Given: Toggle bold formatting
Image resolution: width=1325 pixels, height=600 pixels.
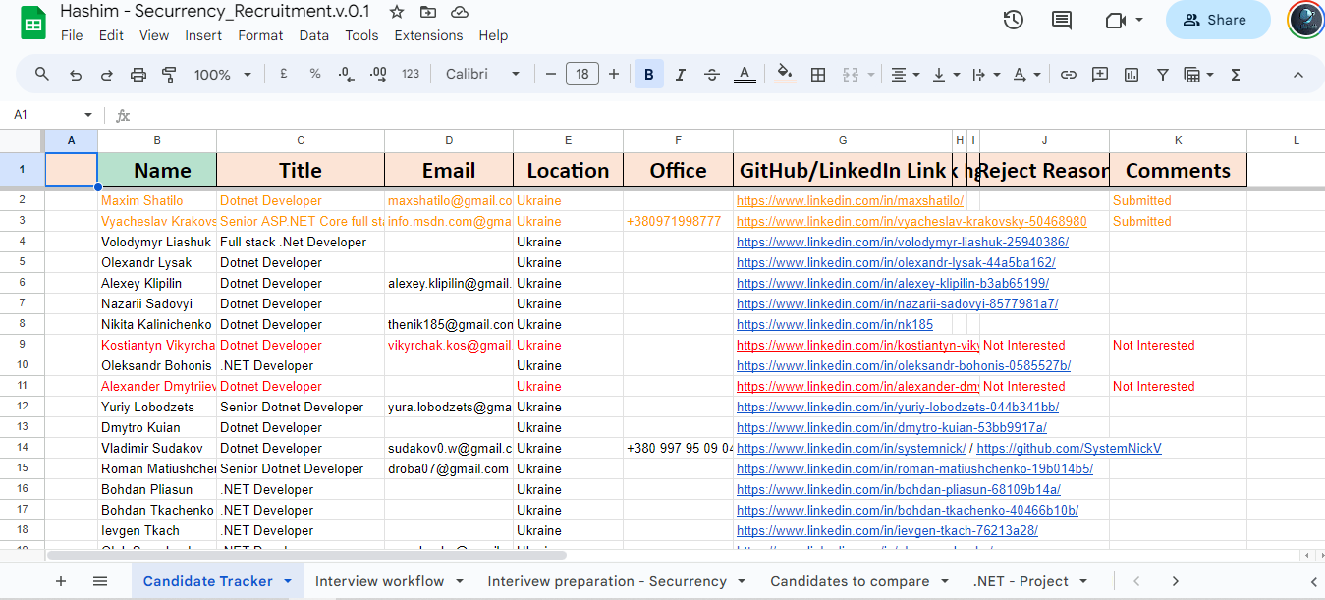Looking at the screenshot, I should point(649,75).
